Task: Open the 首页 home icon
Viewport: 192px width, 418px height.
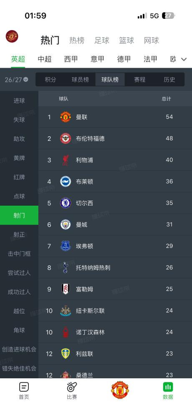Action: pos(24,387)
